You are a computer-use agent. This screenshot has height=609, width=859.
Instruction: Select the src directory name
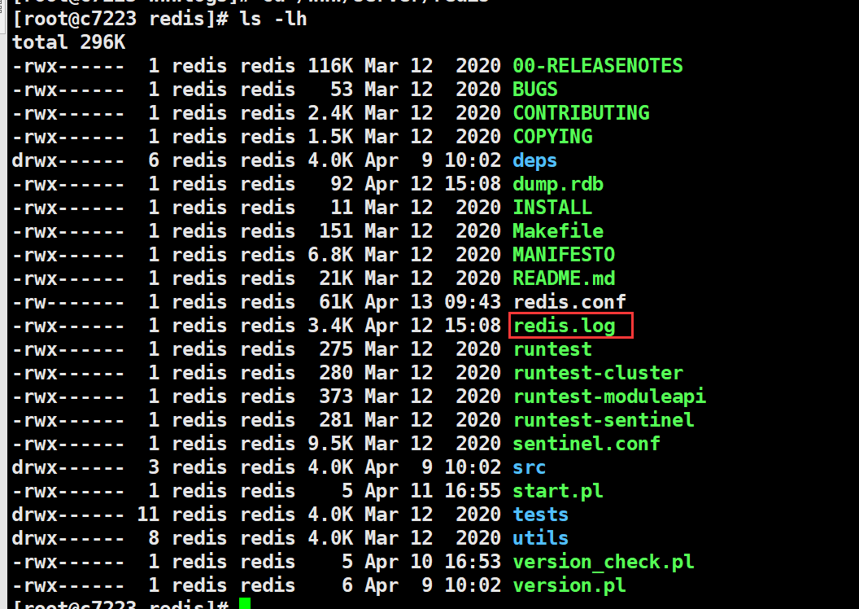pos(530,467)
